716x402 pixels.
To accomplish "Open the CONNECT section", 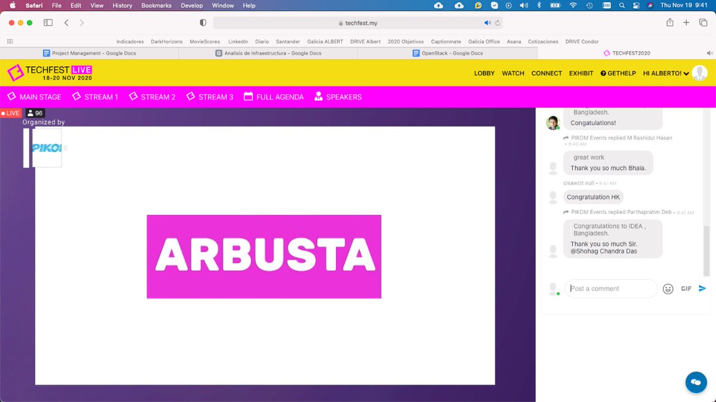I will (x=547, y=73).
